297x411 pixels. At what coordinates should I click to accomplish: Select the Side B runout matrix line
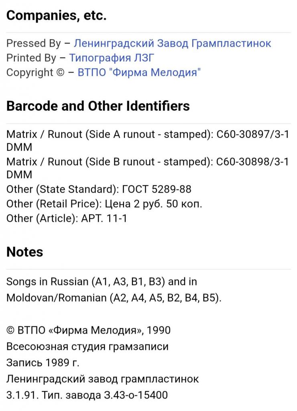148,162
